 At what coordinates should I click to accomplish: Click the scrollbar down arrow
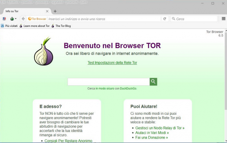(x=226, y=141)
